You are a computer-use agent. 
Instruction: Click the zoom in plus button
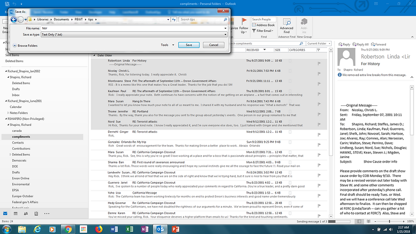coord(404,221)
